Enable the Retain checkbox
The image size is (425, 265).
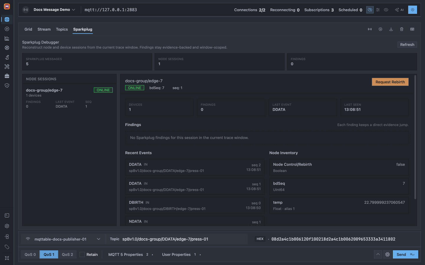coord(82,254)
